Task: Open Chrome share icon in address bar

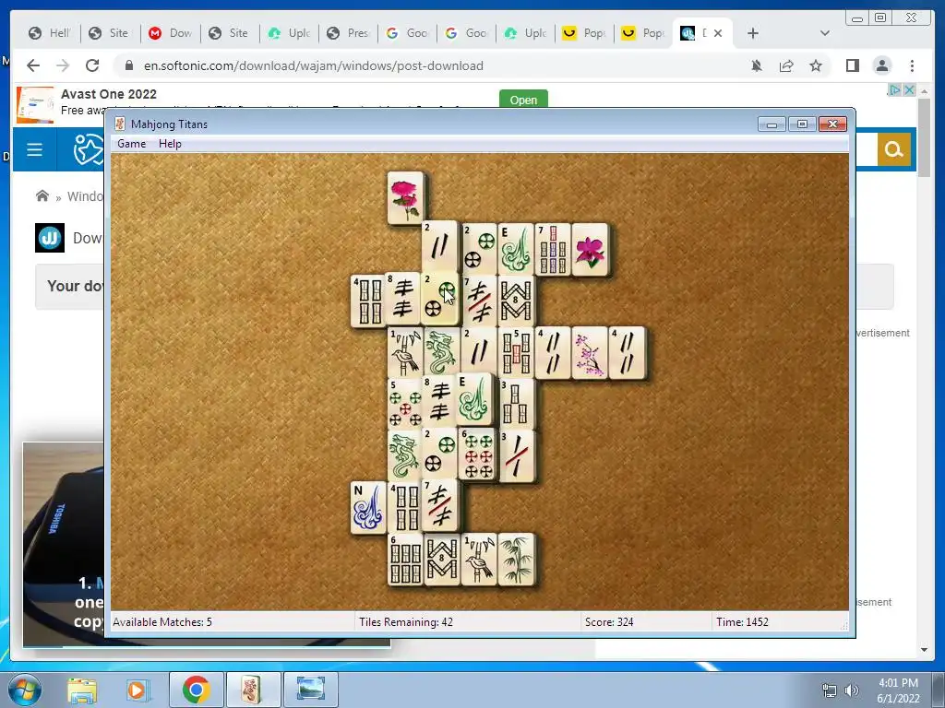Action: [x=786, y=65]
